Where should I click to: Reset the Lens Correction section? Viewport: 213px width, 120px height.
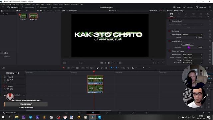pyautogui.click(x=210, y=41)
